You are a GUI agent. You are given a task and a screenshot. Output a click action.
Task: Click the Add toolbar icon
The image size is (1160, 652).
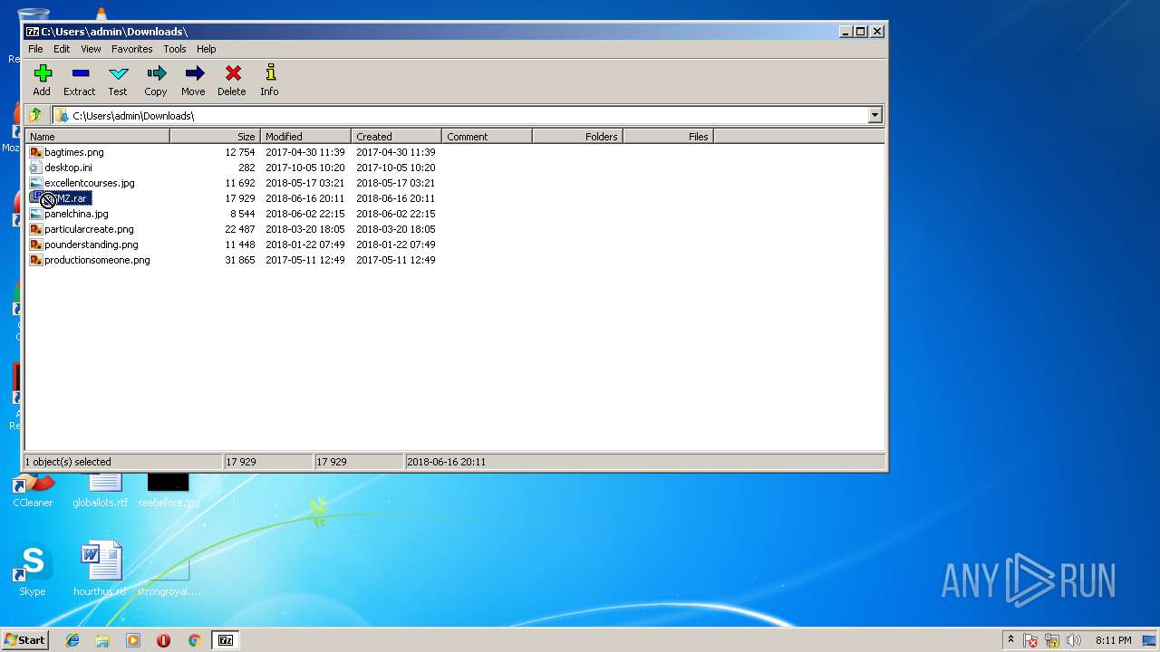pyautogui.click(x=42, y=81)
